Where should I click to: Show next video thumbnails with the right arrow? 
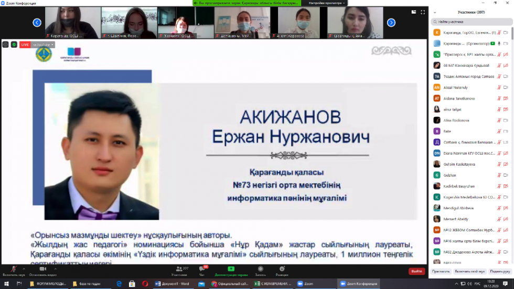[x=391, y=23]
